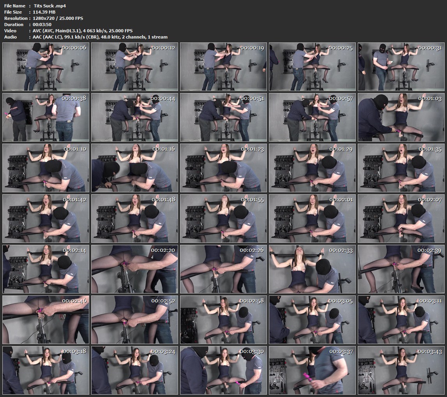The image size is (447, 397).
Task: Click the 00:00:57 preview frame
Action: [x=313, y=117]
